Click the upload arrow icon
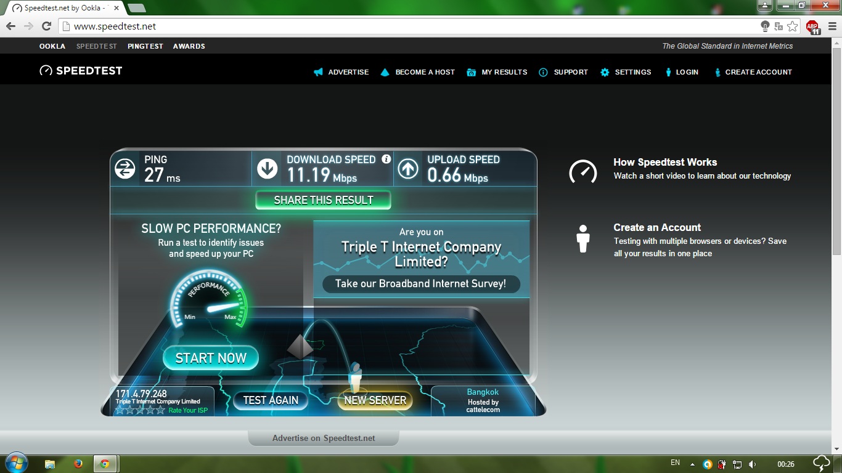Viewport: 842px width, 473px height. [408, 169]
